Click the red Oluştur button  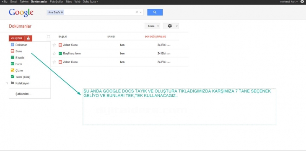pyautogui.click(x=17, y=38)
